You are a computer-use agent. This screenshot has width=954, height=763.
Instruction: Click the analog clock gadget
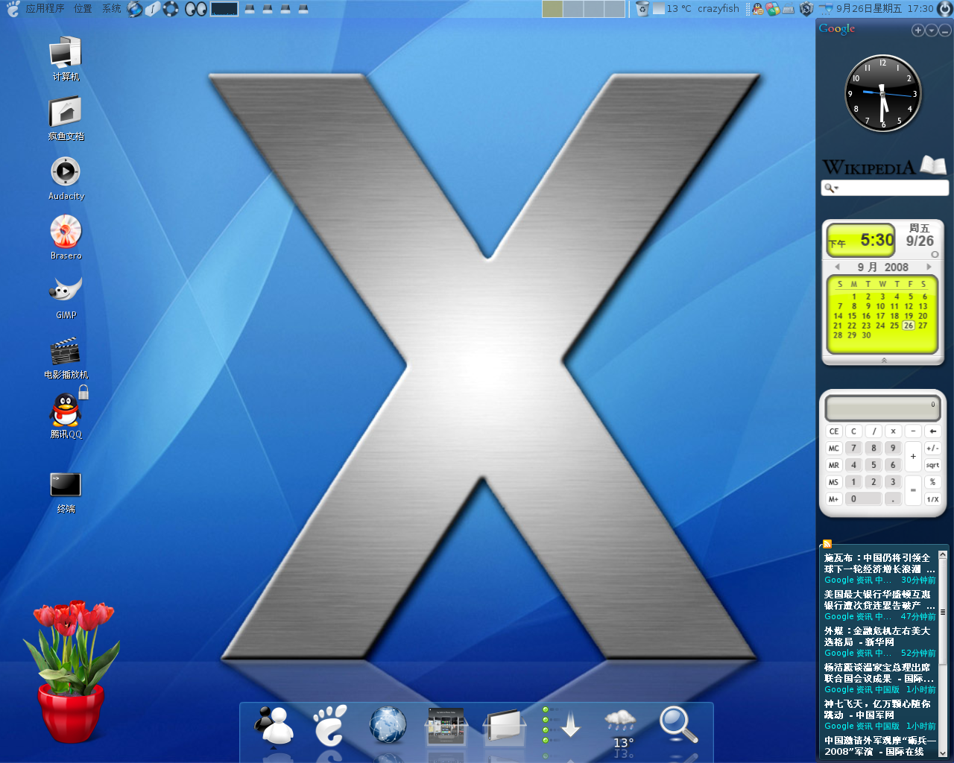pos(883,93)
